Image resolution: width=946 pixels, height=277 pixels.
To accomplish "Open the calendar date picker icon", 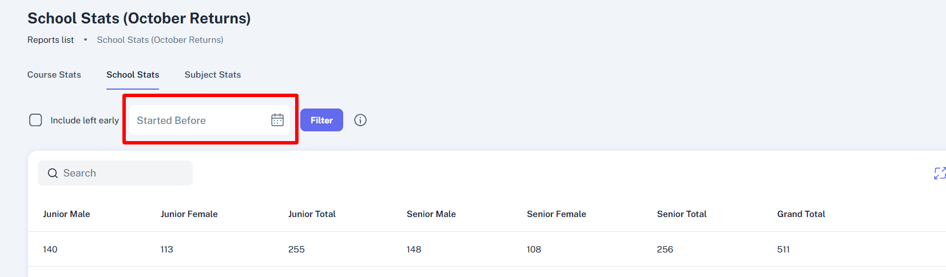I will pyautogui.click(x=277, y=120).
